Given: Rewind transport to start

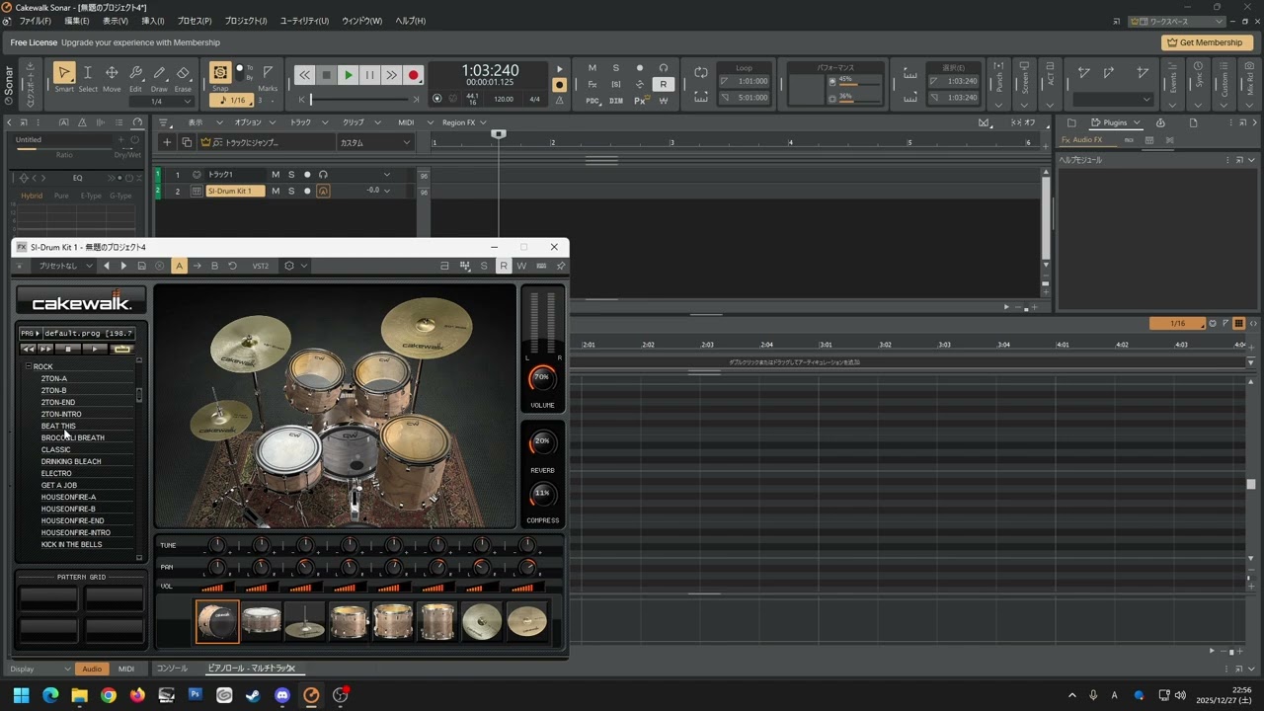Looking at the screenshot, I should click(305, 75).
